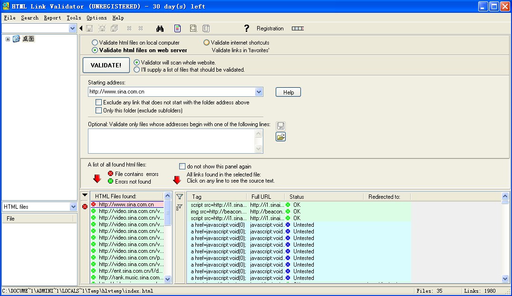Enable 'Only this folder (exclude subfolders)' checkbox
The height and width of the screenshot is (296, 512).
pos(98,111)
